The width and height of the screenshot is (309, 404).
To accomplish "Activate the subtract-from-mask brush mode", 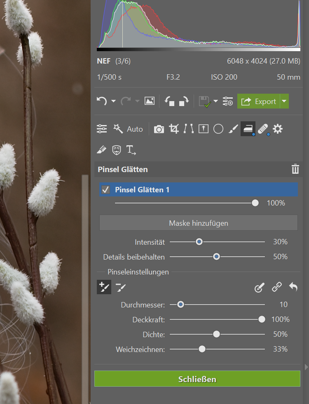I will [120, 287].
